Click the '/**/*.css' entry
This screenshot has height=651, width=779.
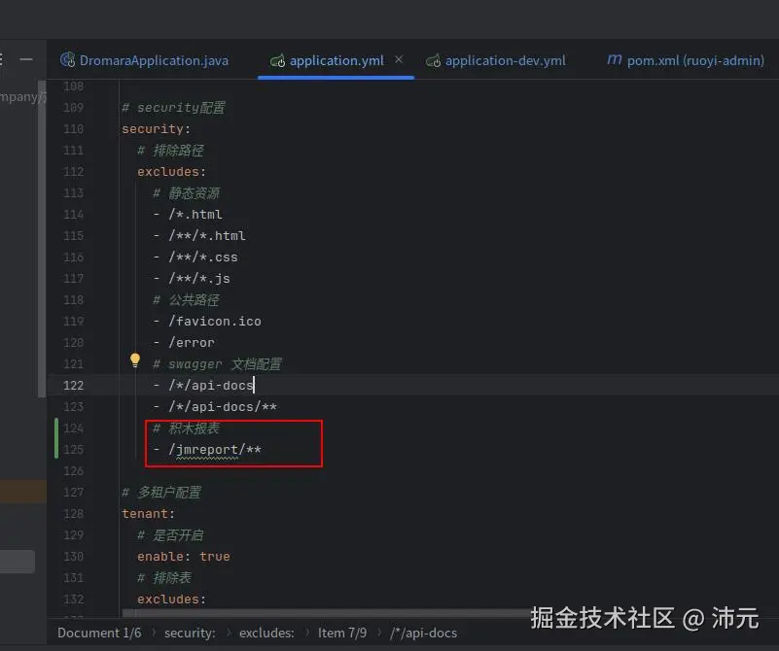point(202,257)
